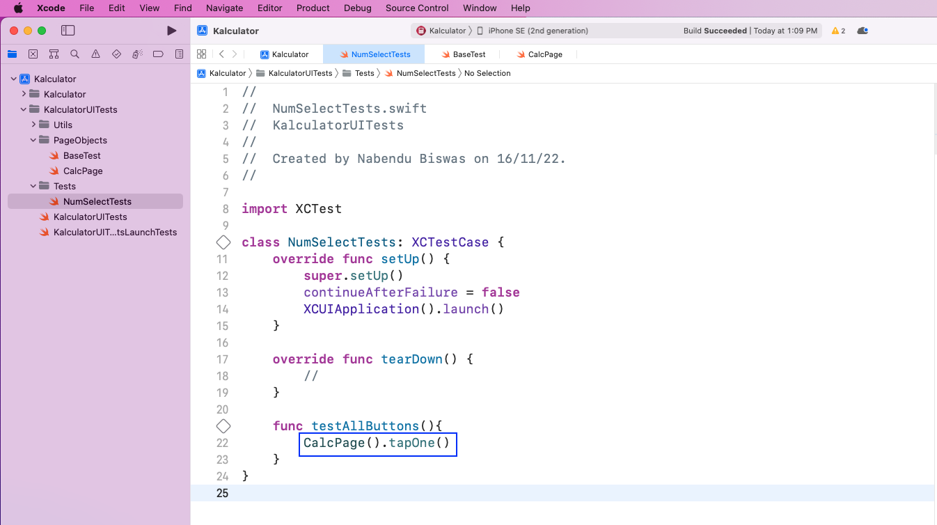Viewport: 937px width, 525px height.
Task: Open the Debug menu
Action: [x=358, y=8]
